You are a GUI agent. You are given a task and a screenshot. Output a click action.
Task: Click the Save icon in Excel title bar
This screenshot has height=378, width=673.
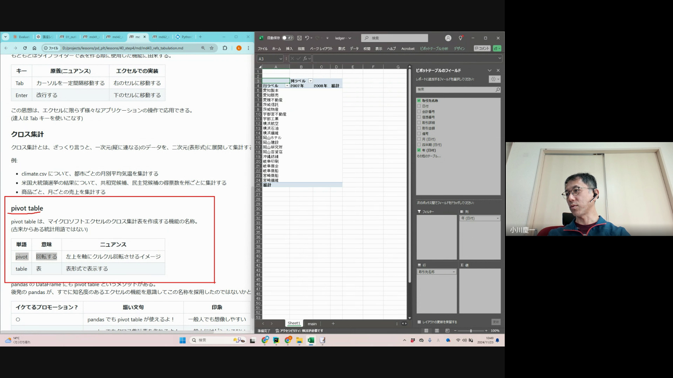pyautogui.click(x=299, y=38)
